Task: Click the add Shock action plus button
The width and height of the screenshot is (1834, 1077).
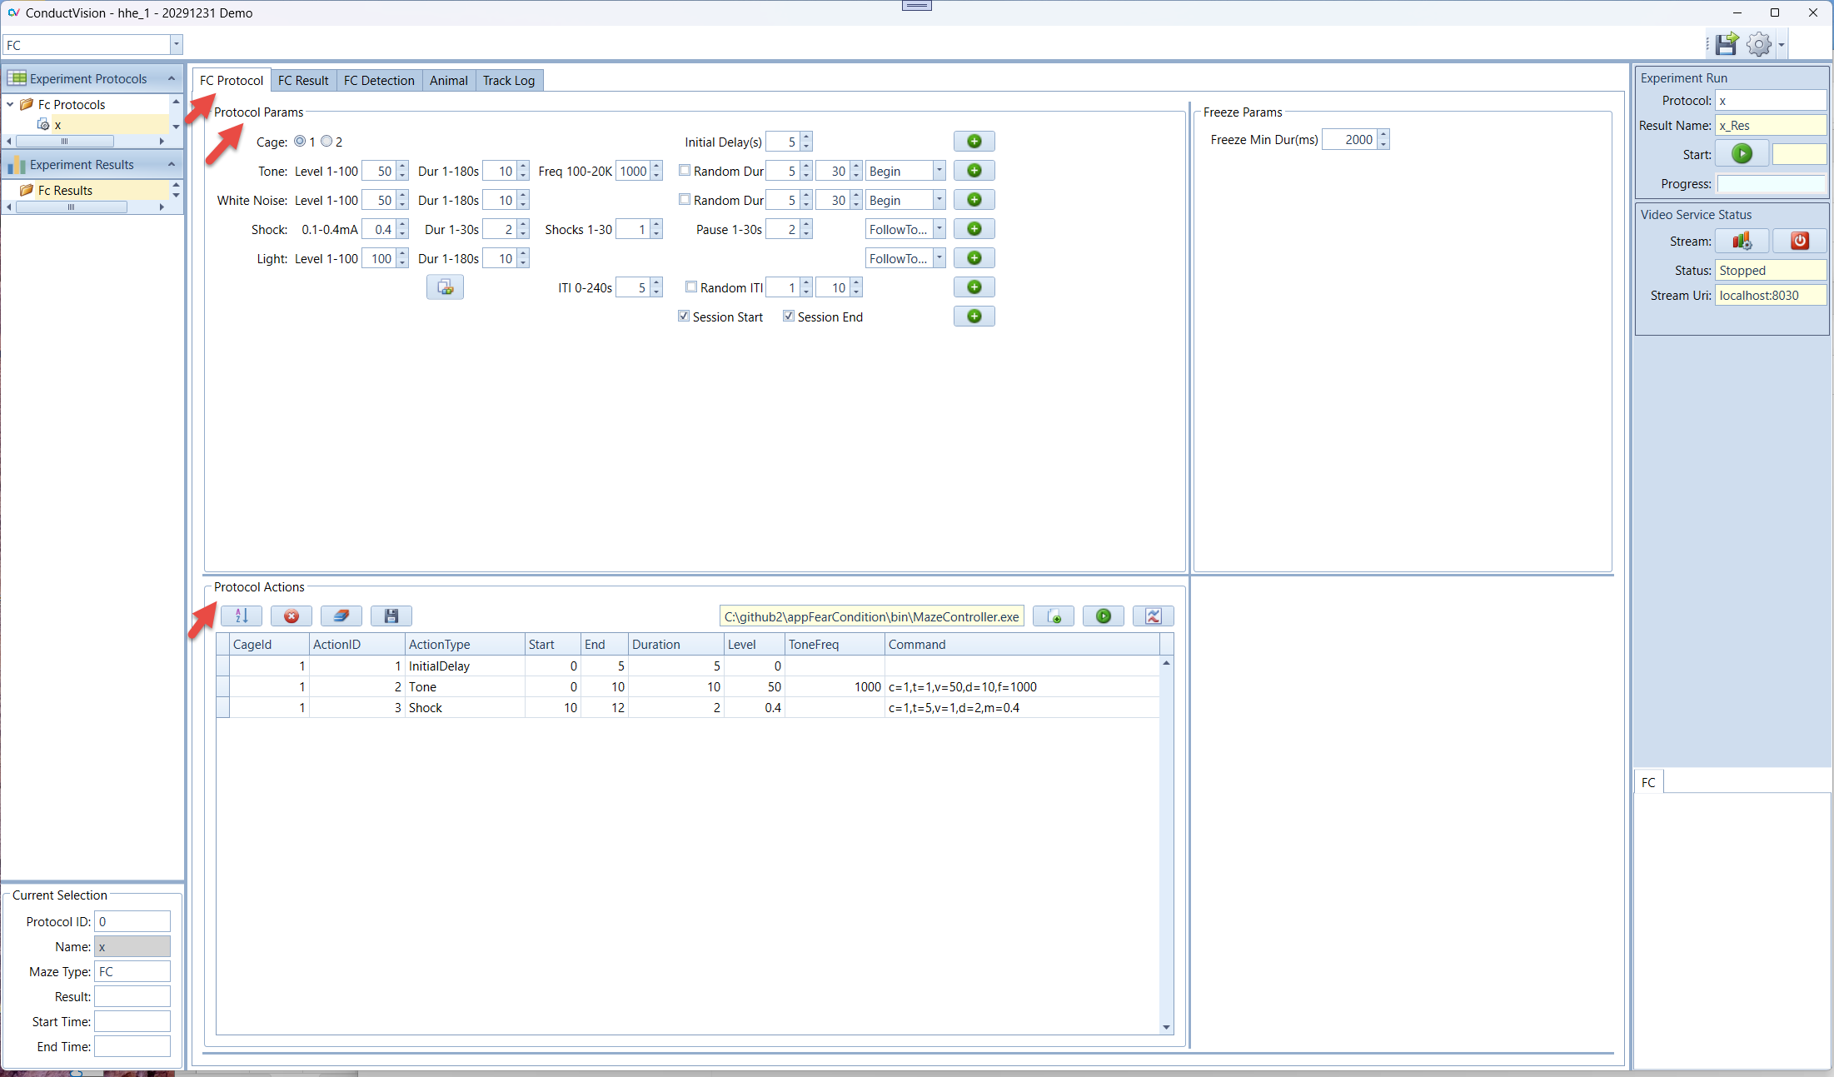Action: coord(974,229)
